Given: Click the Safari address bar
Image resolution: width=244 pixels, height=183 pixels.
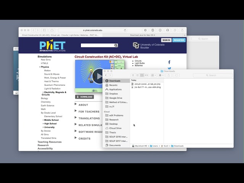Looking at the screenshot, I should click(x=93, y=30).
